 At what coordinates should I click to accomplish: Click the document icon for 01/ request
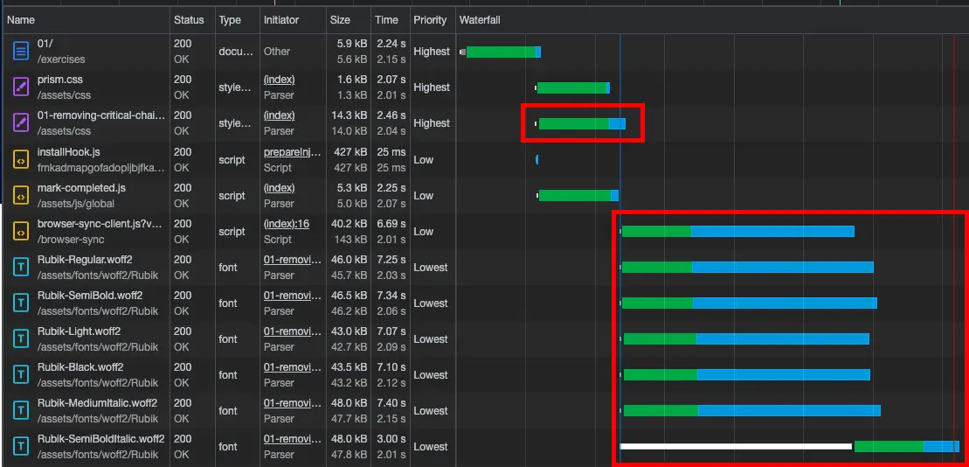[21, 52]
